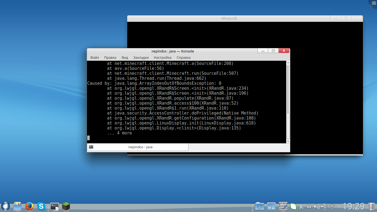Open the system settings taskbar item
Viewport: 377px width, 212px height.
pyautogui.click(x=283, y=206)
